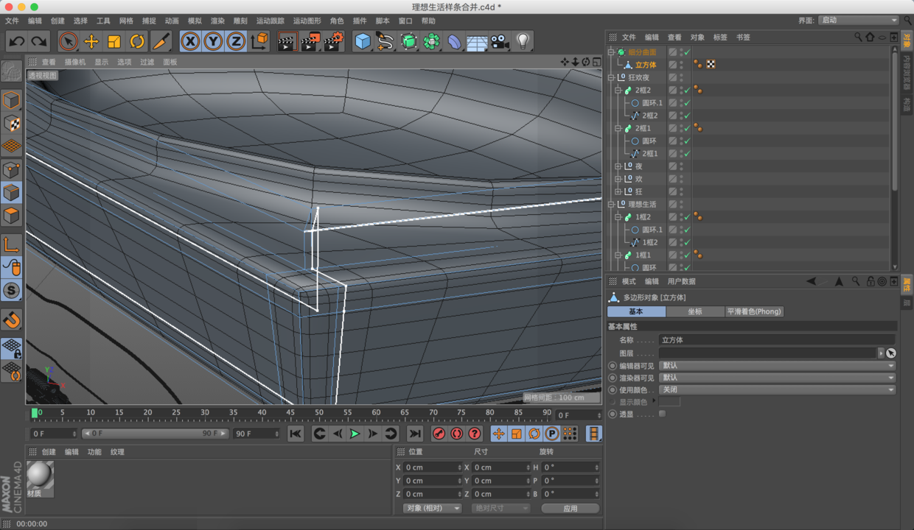
Task: Go to start of animation
Action: 296,434
